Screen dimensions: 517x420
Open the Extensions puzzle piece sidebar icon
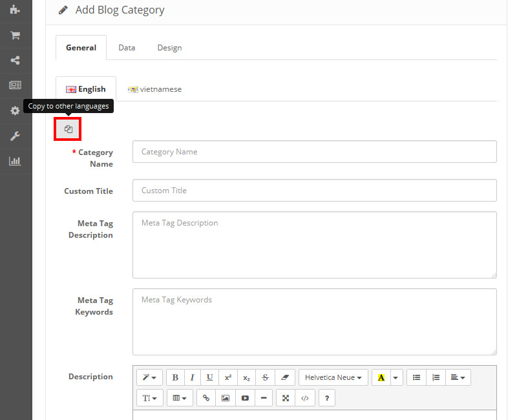tap(15, 10)
